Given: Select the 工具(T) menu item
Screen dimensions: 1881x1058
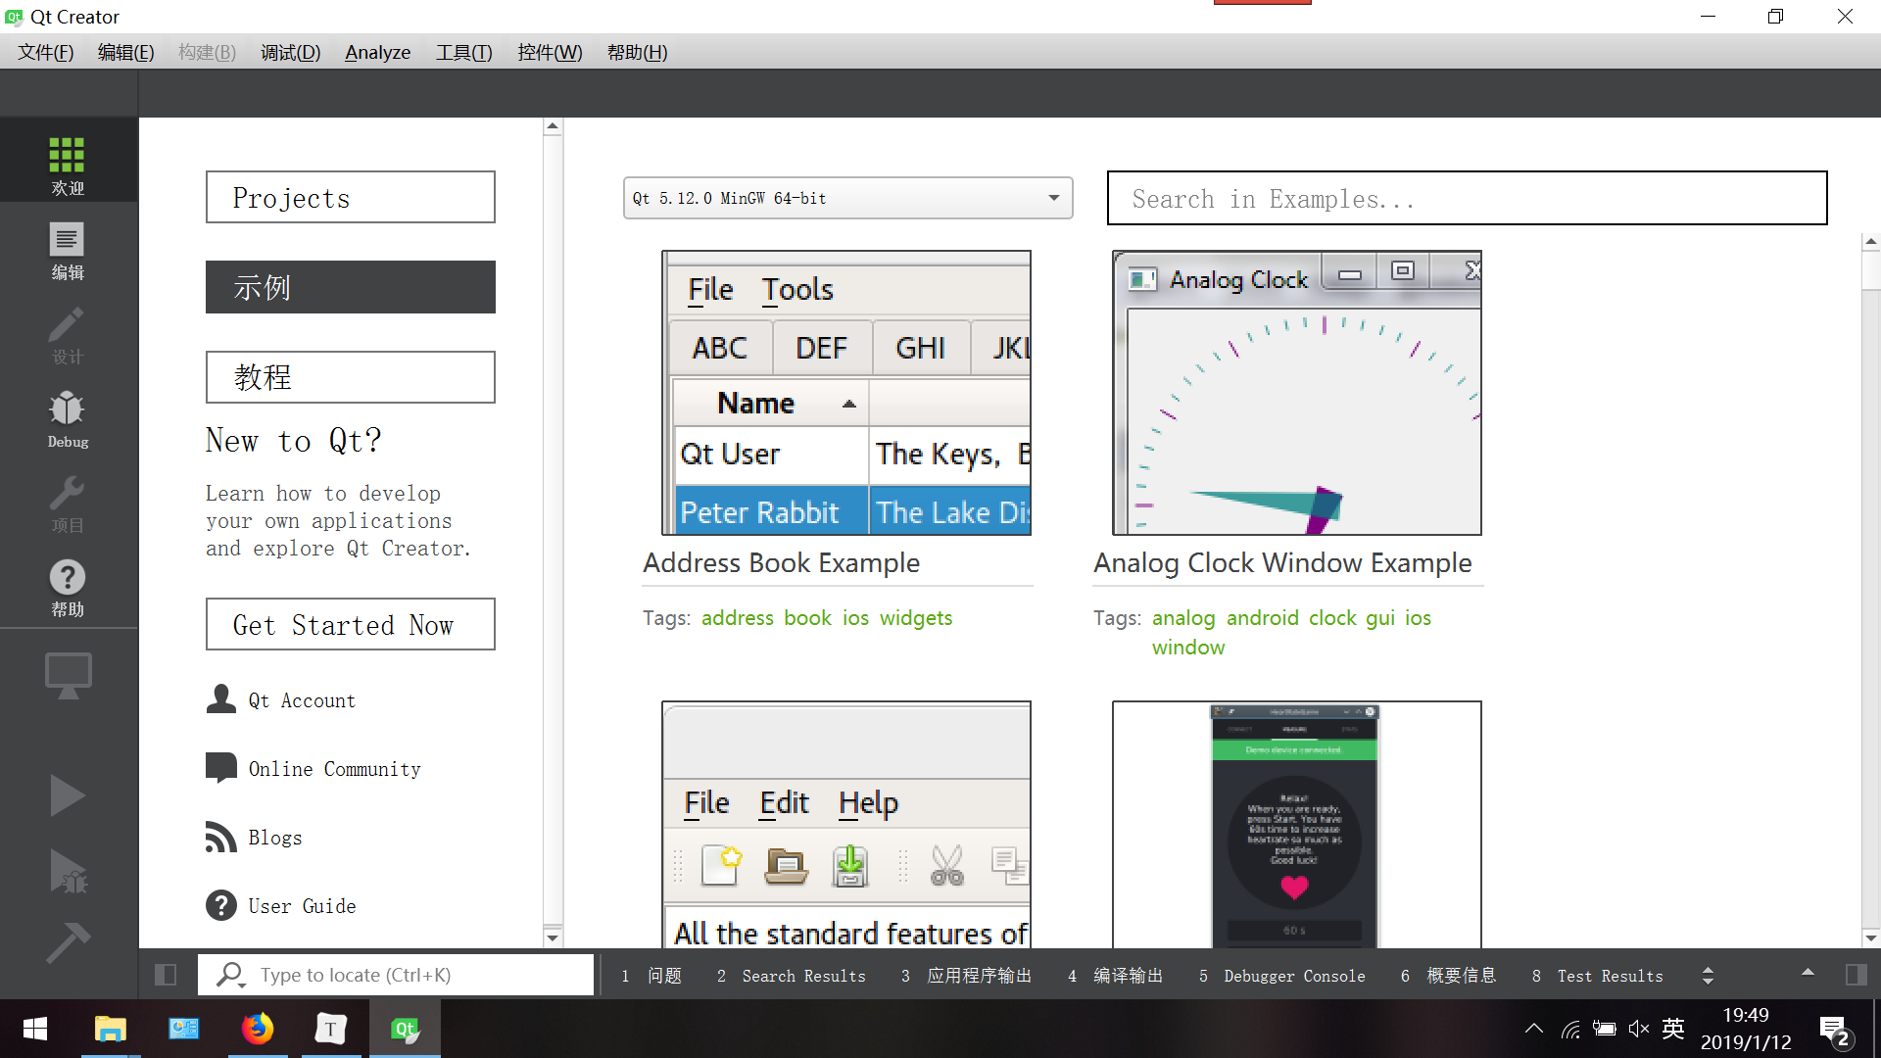Looking at the screenshot, I should pyautogui.click(x=462, y=52).
